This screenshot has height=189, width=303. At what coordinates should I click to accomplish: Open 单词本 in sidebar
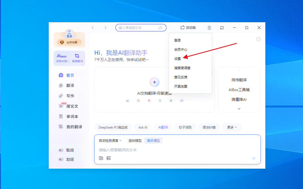pos(69,116)
